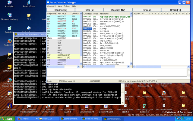
Task: Click the disassembly pane scroll-down arrow
Action: 131,64
